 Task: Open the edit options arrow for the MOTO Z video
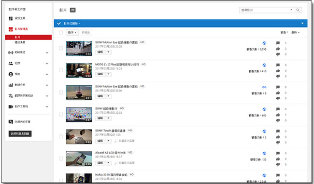pos(108,74)
